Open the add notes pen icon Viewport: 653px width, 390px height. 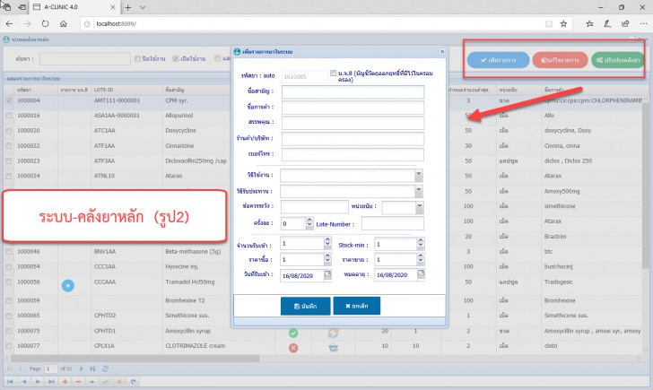607,23
